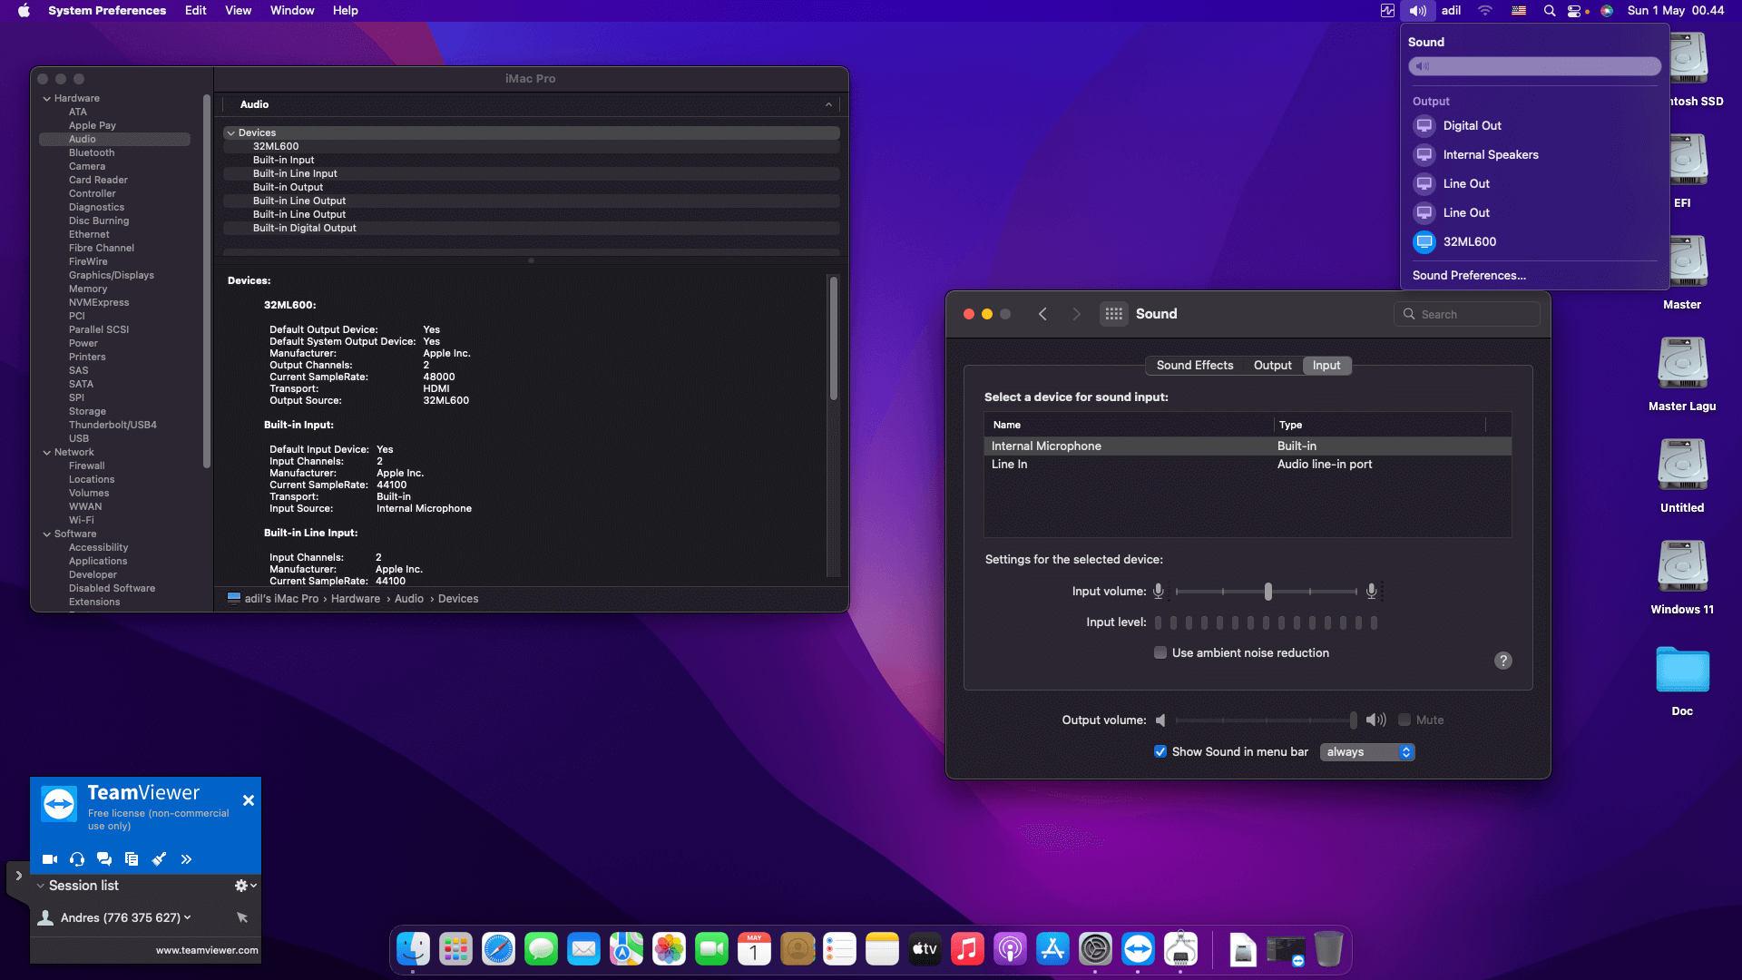Open Podcasts app in the Dock
The image size is (1742, 980).
tap(1010, 949)
